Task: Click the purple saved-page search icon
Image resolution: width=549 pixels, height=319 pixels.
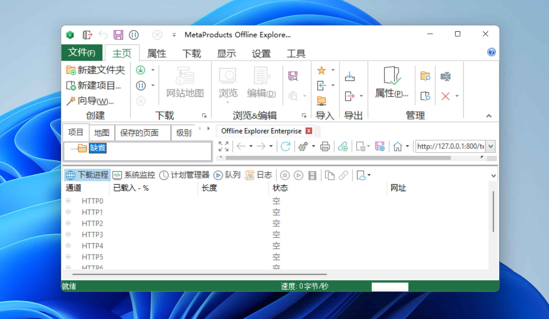Action: click(293, 76)
